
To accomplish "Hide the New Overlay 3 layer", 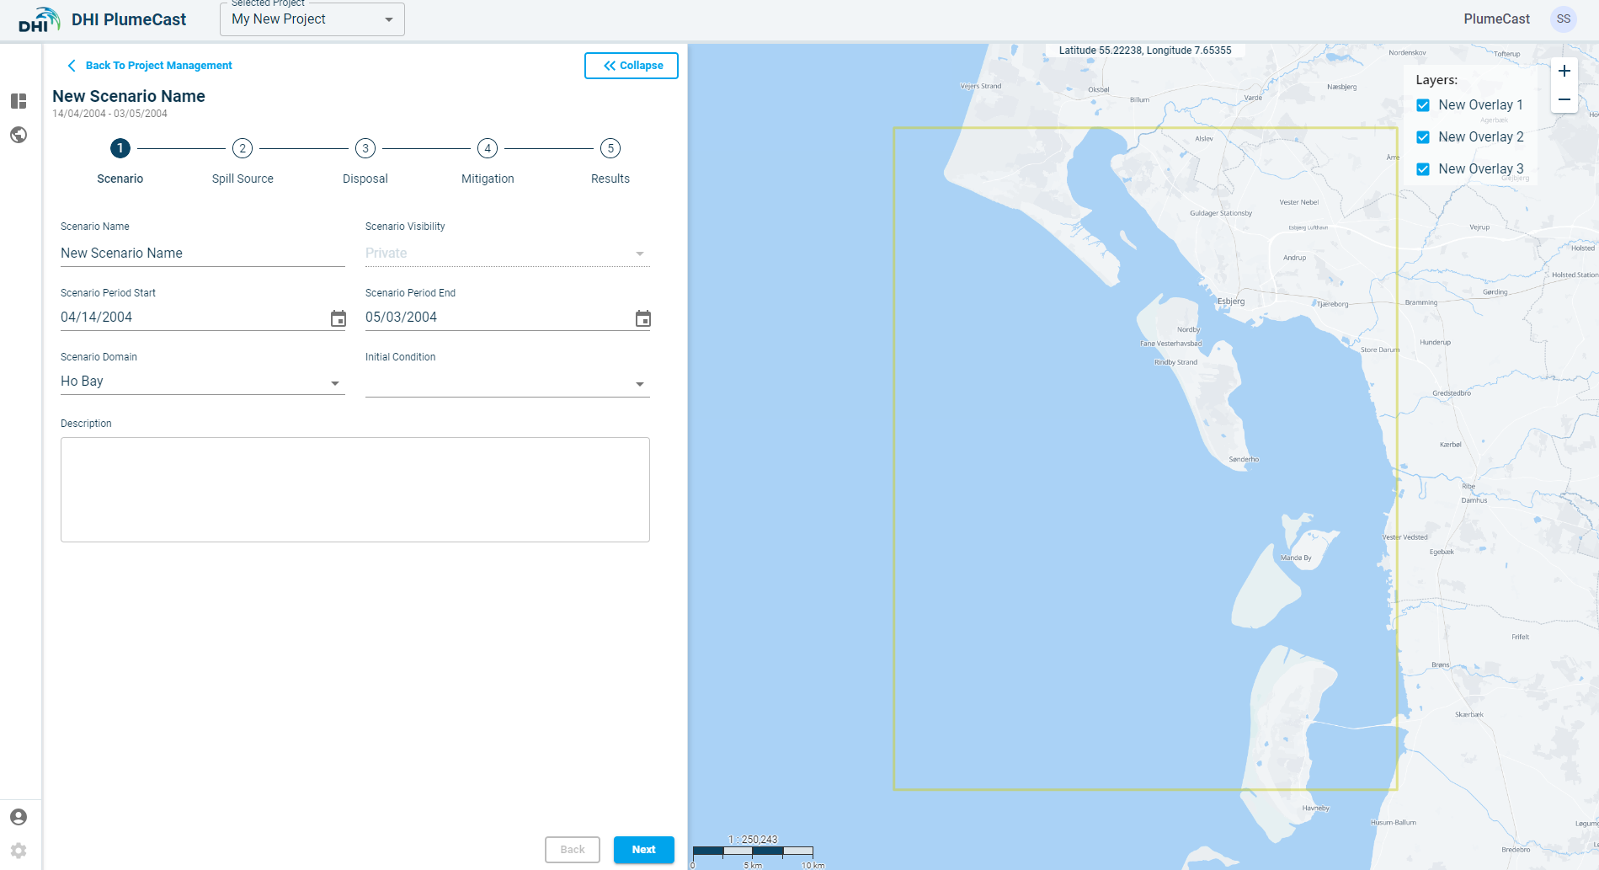I will (1423, 169).
